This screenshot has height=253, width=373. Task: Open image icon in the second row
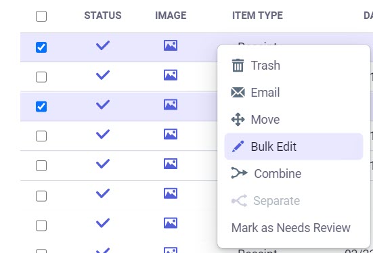pyautogui.click(x=171, y=75)
